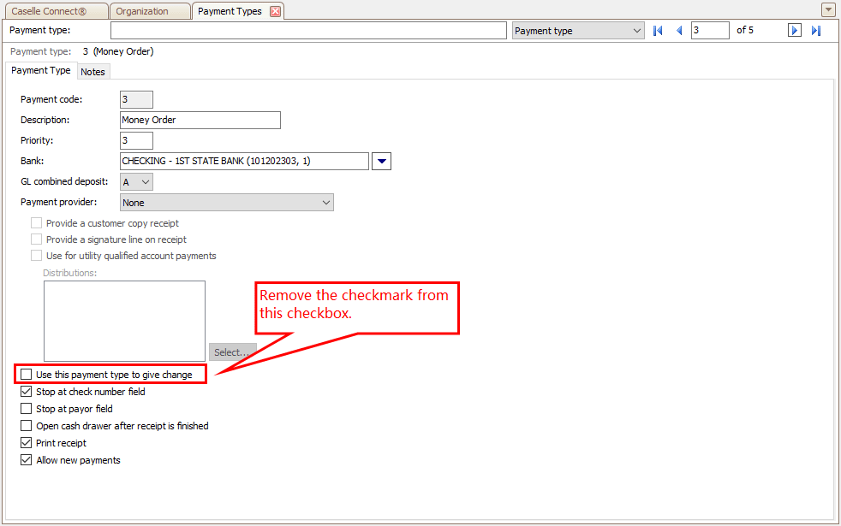Enable Stop at payor field

27,409
